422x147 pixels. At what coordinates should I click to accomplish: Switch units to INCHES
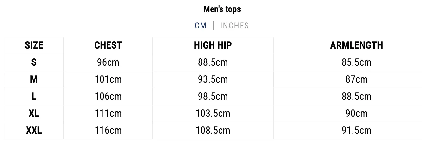pos(234,26)
